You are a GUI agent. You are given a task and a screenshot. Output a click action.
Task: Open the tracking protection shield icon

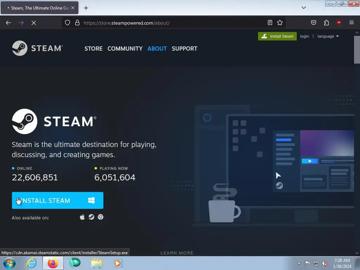point(67,23)
